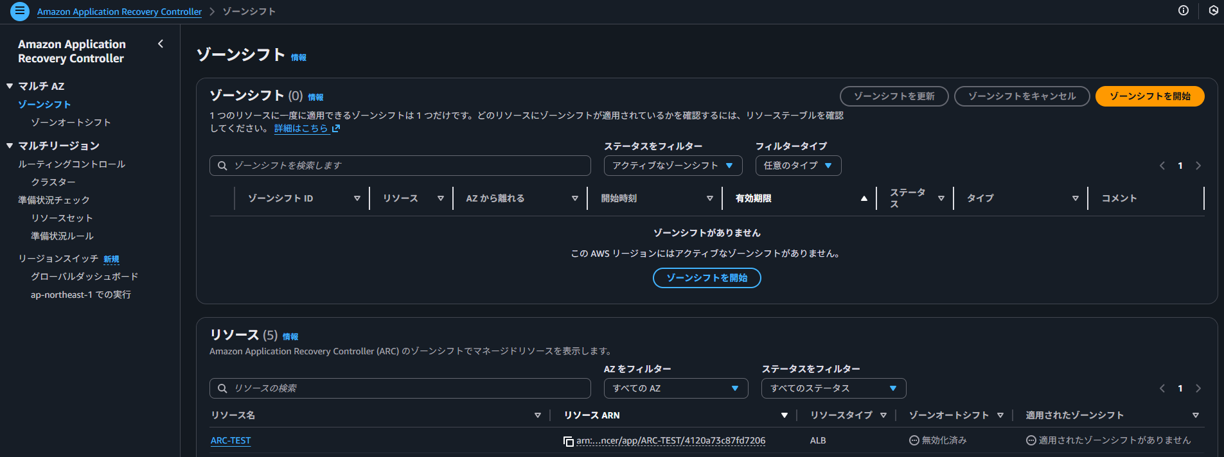Click the コメント column header
This screenshot has width=1224, height=457.
(x=1119, y=198)
